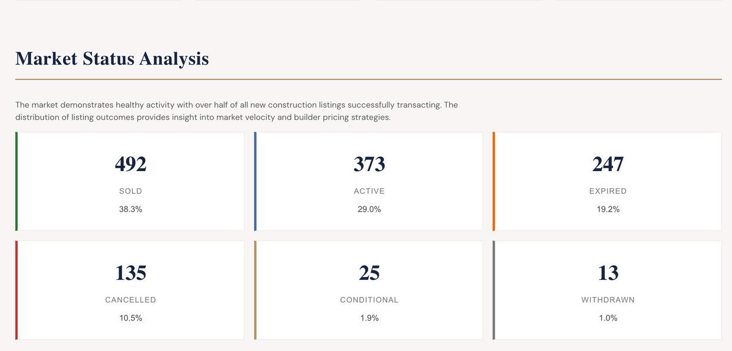Viewport: 732px width, 351px height.
Task: Click the green accent bar on the Sold card
Action: (16, 181)
